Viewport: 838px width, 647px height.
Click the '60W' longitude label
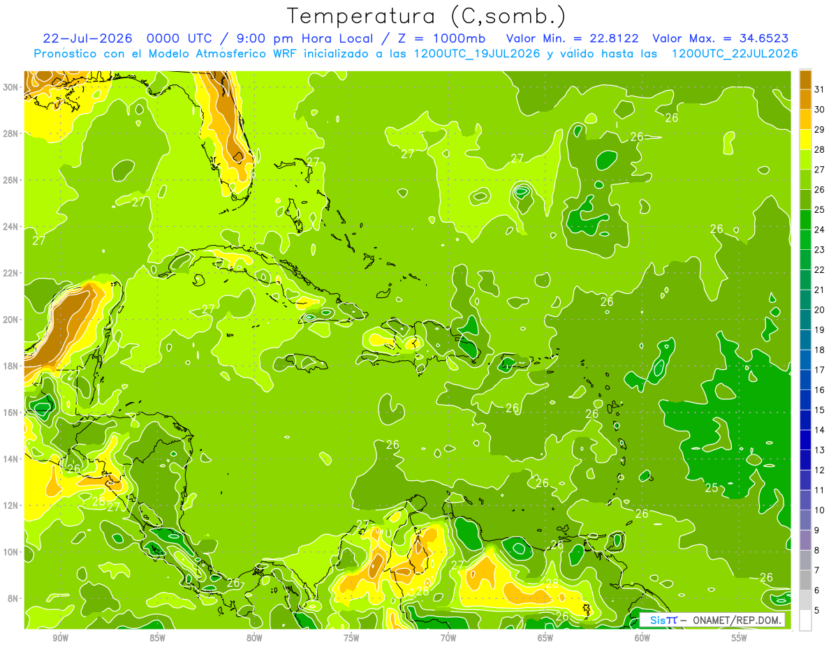point(642,638)
